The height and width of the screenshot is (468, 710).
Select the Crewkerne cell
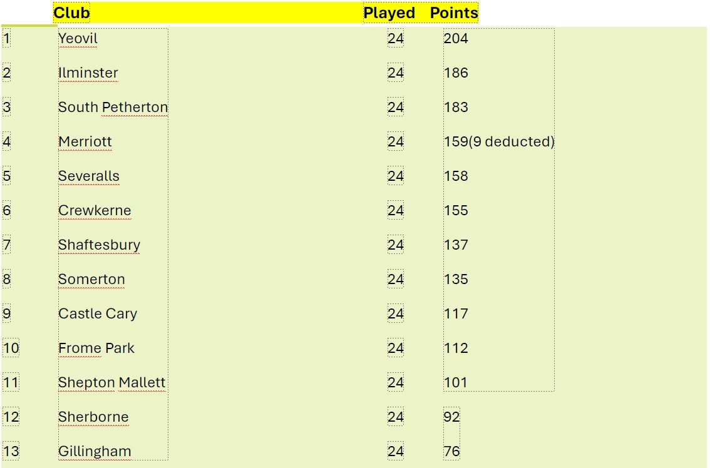pyautogui.click(x=95, y=211)
